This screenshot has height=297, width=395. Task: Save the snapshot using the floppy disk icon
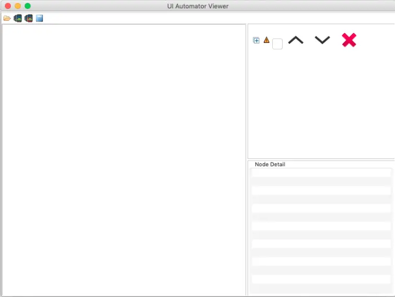tap(39, 18)
